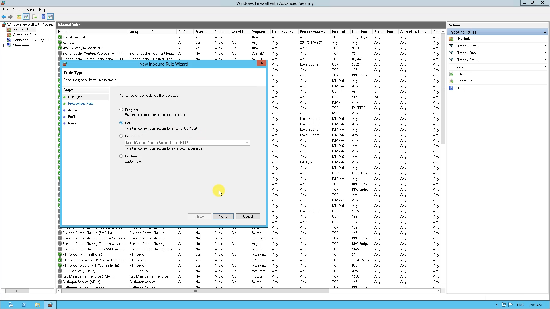Screen dimensions: 550x309
Task: Open the Help menu
Action: pos(42,10)
